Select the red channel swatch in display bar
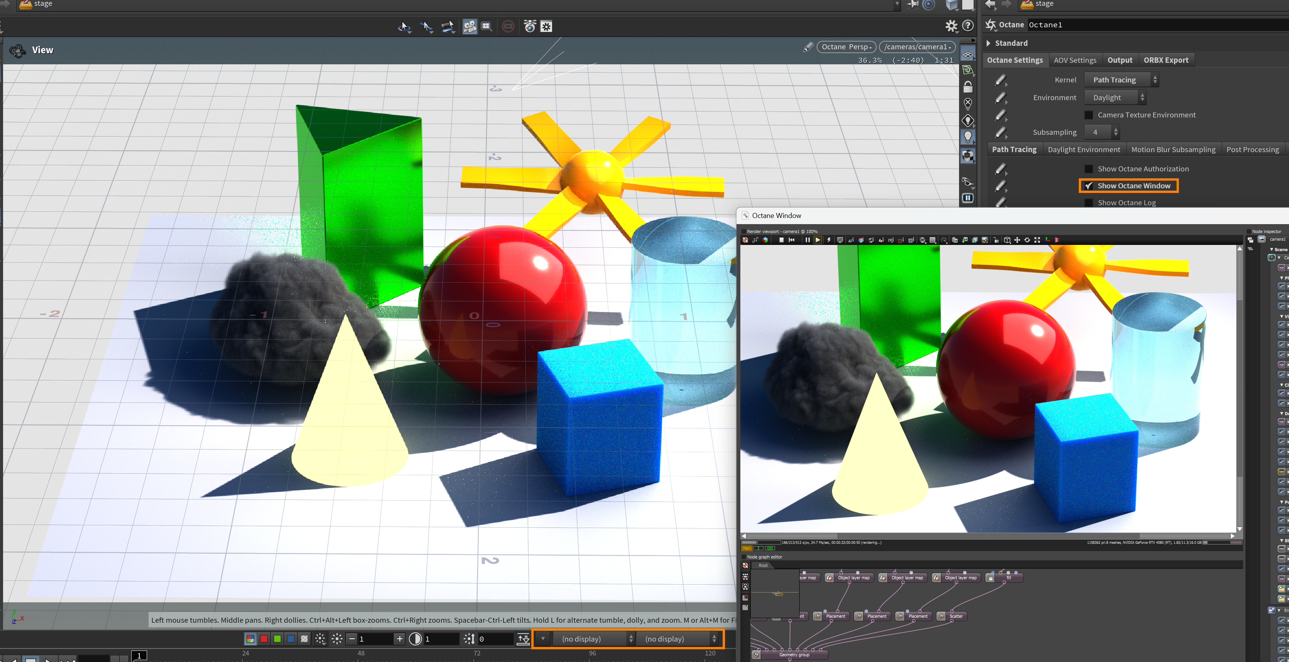This screenshot has width=1289, height=662. point(264,639)
